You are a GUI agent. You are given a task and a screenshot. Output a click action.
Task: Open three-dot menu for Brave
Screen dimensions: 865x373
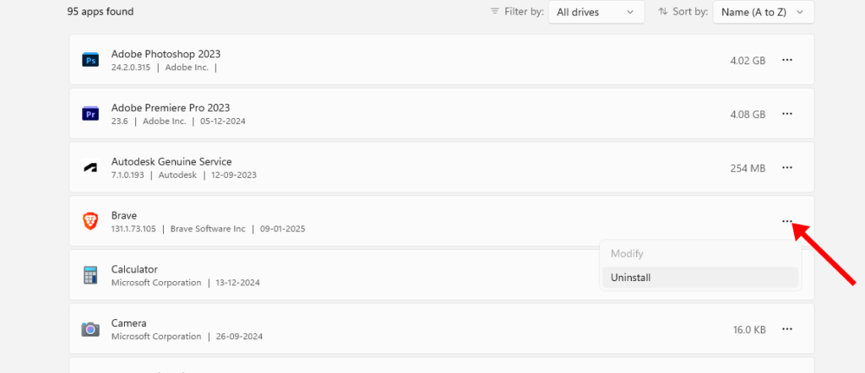tap(787, 221)
